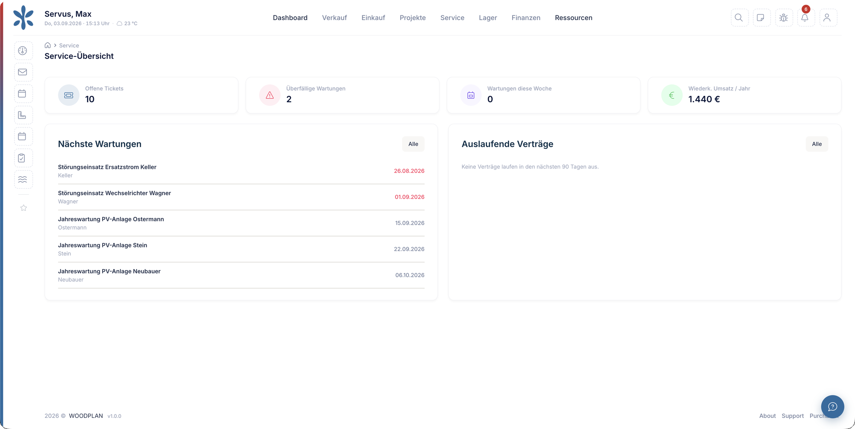Open the ruler measurement sidebar icon

pyautogui.click(x=23, y=115)
